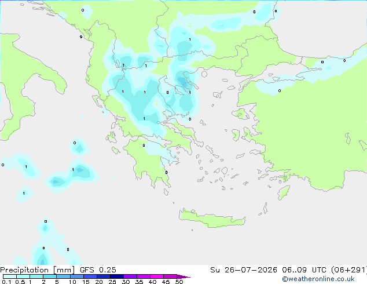Viewport: 367px width, 284px height.
Task: Select the legend swatch between 25 and 30
Action: 117,276
